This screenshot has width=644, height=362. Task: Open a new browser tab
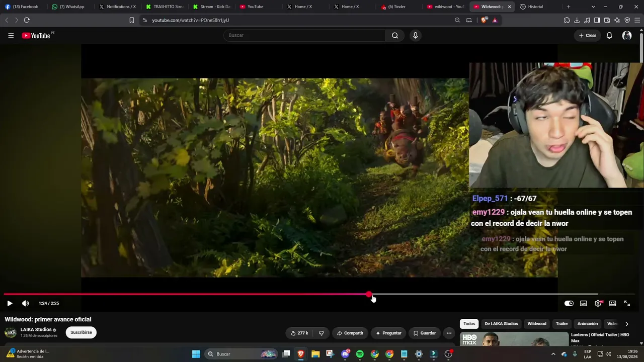click(569, 7)
